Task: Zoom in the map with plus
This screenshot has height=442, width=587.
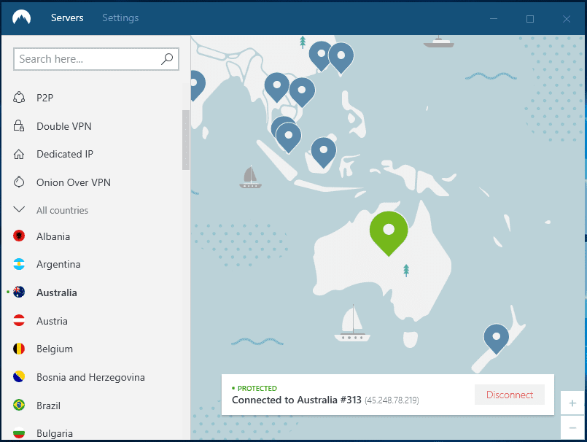Action: (x=572, y=403)
